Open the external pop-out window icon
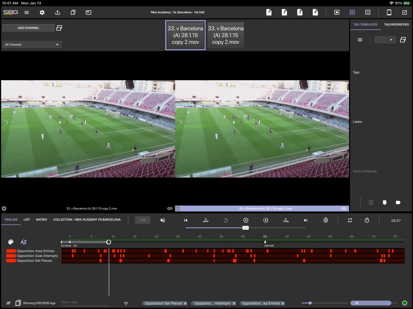413x309 pixels. (x=405, y=12)
